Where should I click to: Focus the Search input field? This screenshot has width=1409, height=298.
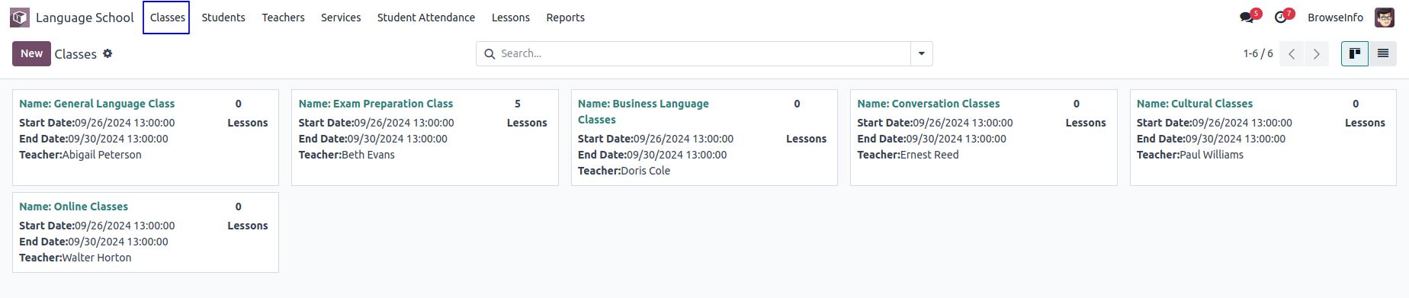pos(703,53)
